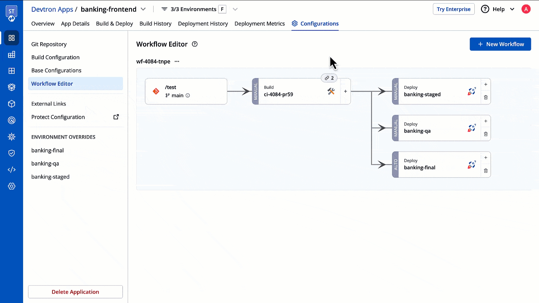Open the circular target sidebar icon

click(12, 120)
